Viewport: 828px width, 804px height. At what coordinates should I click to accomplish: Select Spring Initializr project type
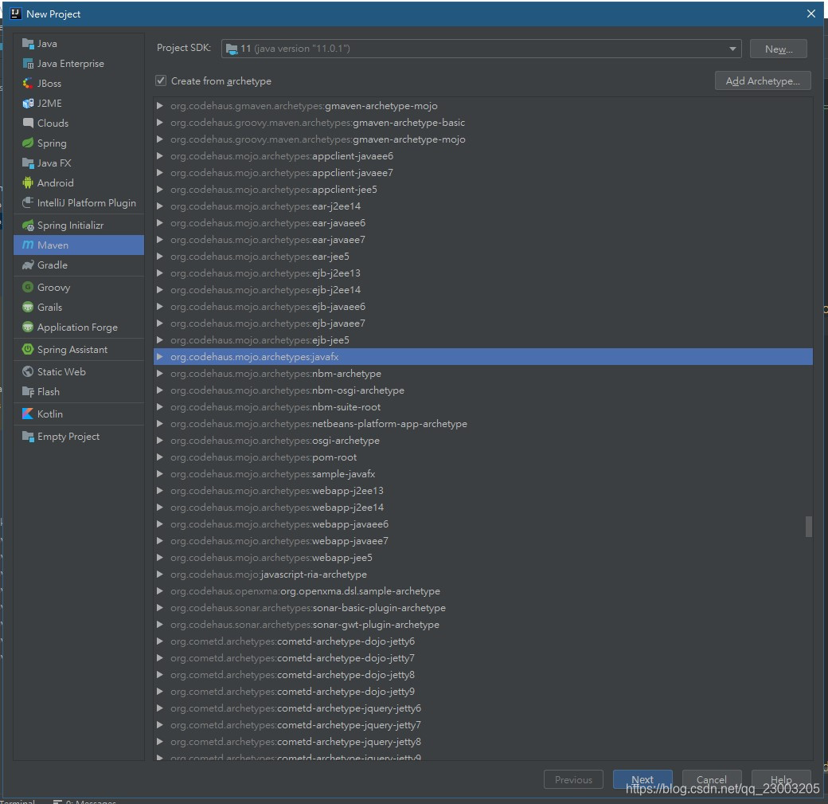(79, 226)
